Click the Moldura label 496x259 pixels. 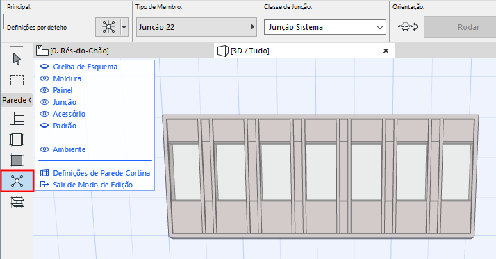[67, 78]
